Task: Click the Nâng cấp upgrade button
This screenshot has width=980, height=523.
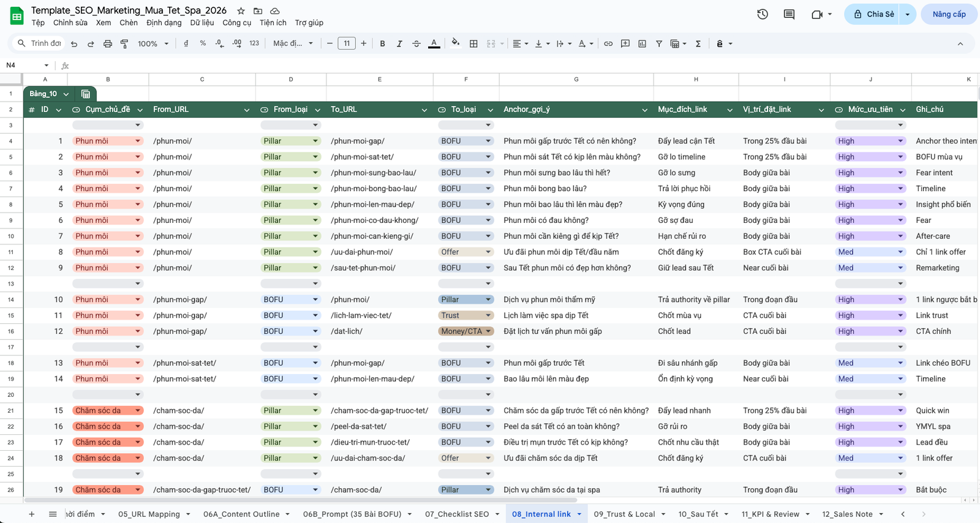Action: (x=949, y=14)
